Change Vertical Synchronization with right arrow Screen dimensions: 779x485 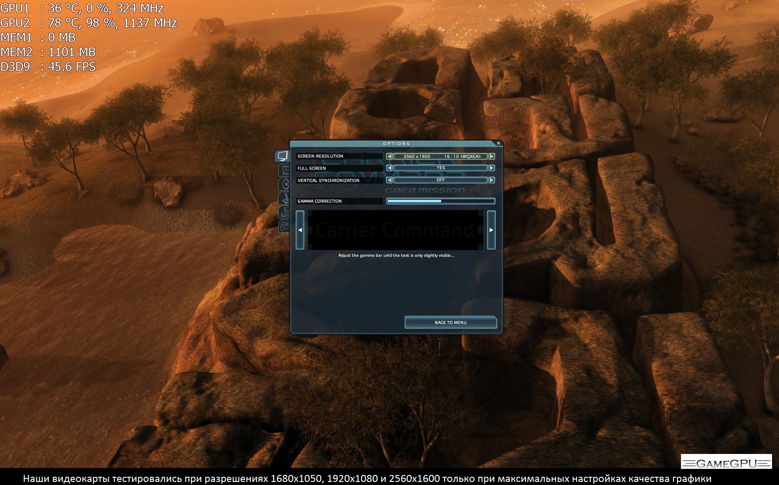(492, 180)
